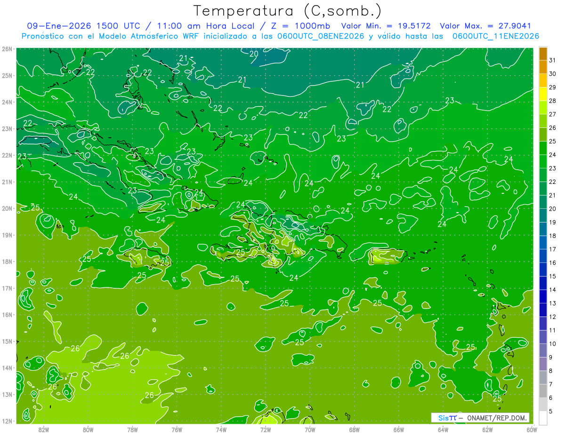Viewport: 565px width, 436px height.
Task: Click the "82W" longitude axis label
Action: click(43, 429)
